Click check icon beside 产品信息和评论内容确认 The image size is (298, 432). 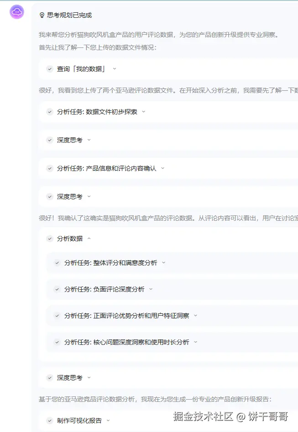click(50, 168)
